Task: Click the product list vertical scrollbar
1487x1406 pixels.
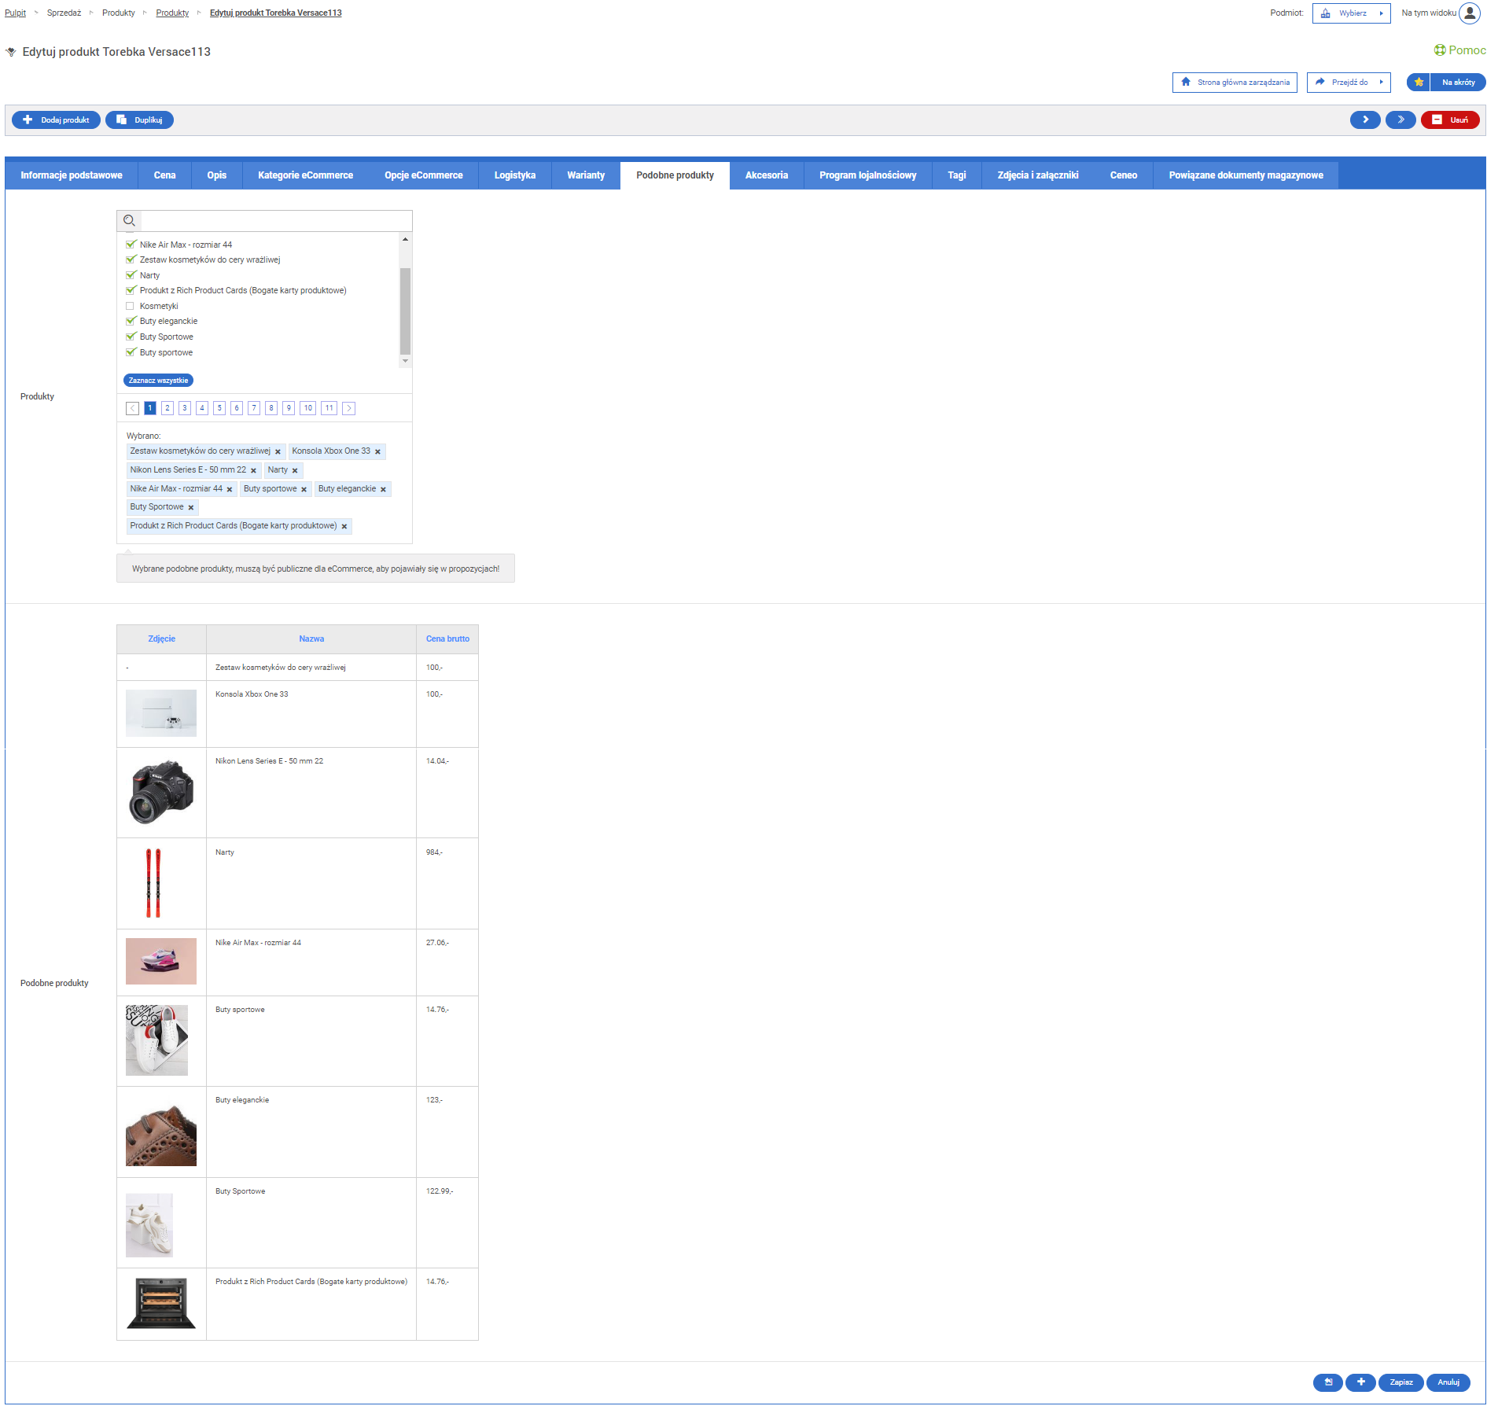Action: (405, 311)
